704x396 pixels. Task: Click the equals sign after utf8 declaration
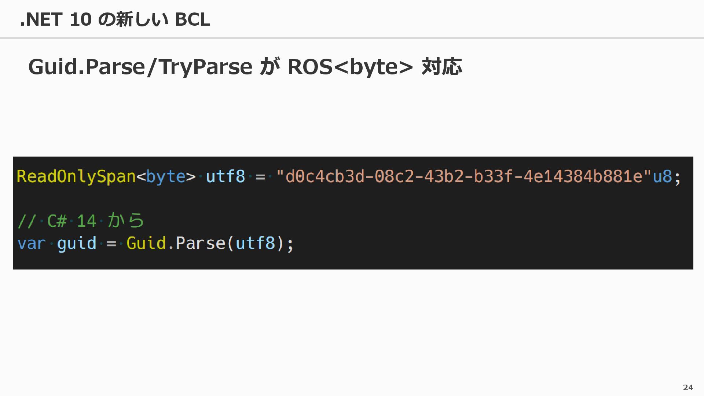pos(260,177)
